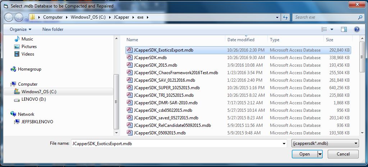Viewport: 368px width, 167px height.
Task: Open the help question mark icon
Action: click(357, 29)
